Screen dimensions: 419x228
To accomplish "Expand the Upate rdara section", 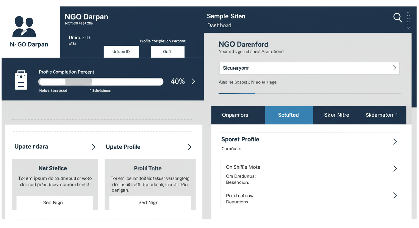I will point(93,147).
